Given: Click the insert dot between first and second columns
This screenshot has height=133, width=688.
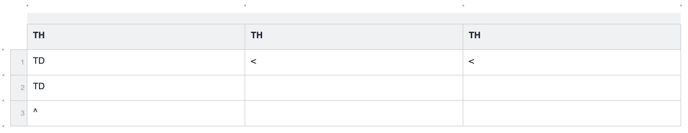Looking at the screenshot, I should pyautogui.click(x=245, y=6).
